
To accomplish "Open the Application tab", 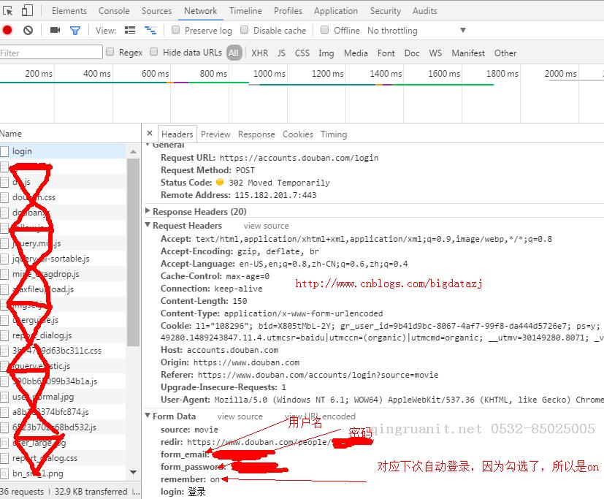I will (x=335, y=11).
